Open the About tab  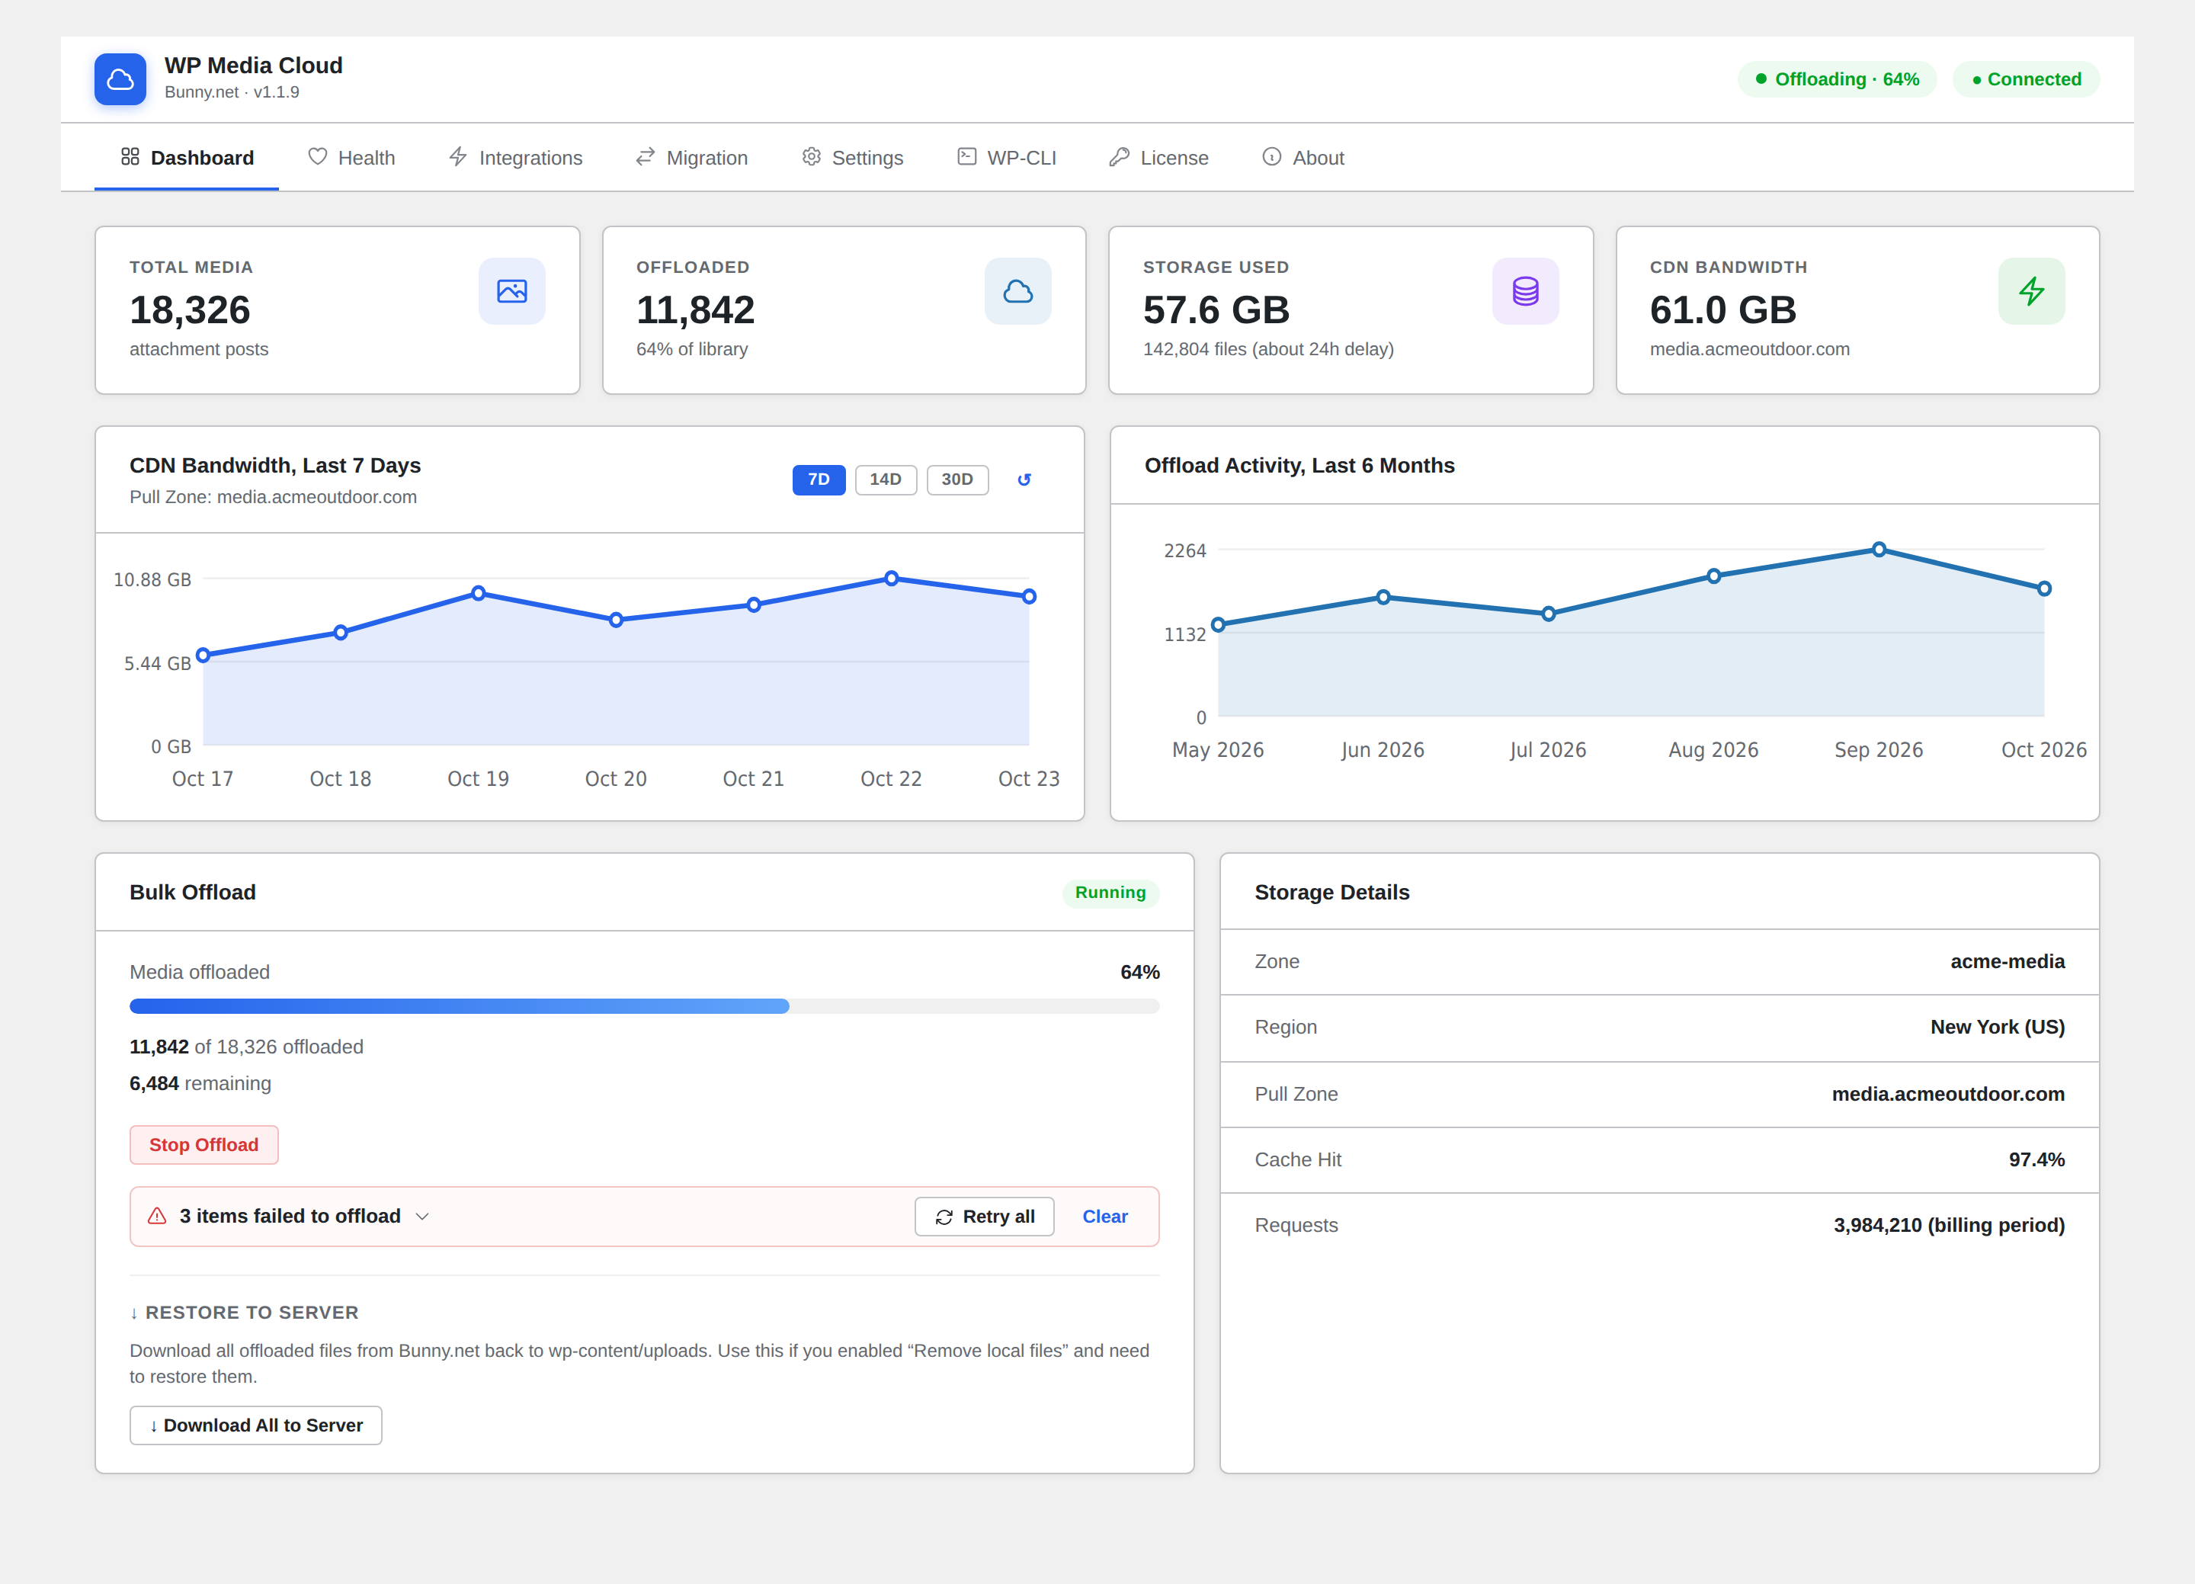click(x=1303, y=158)
